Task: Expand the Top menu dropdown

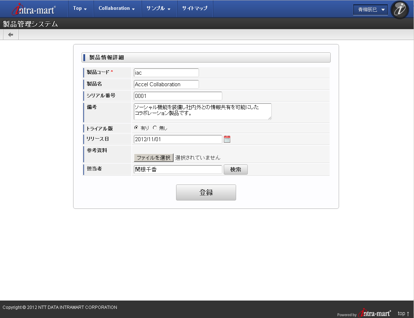Action: click(x=80, y=8)
